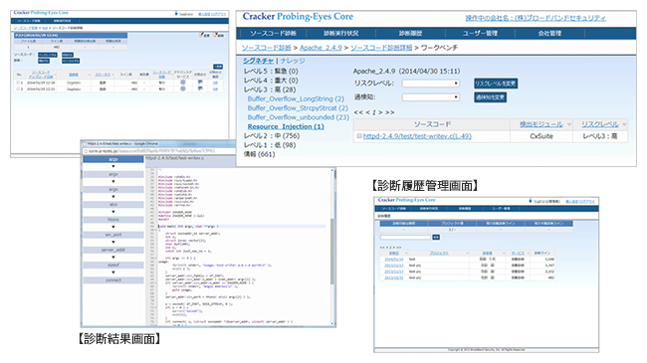Click search button in history management window
The image size is (647, 363).
[436, 237]
